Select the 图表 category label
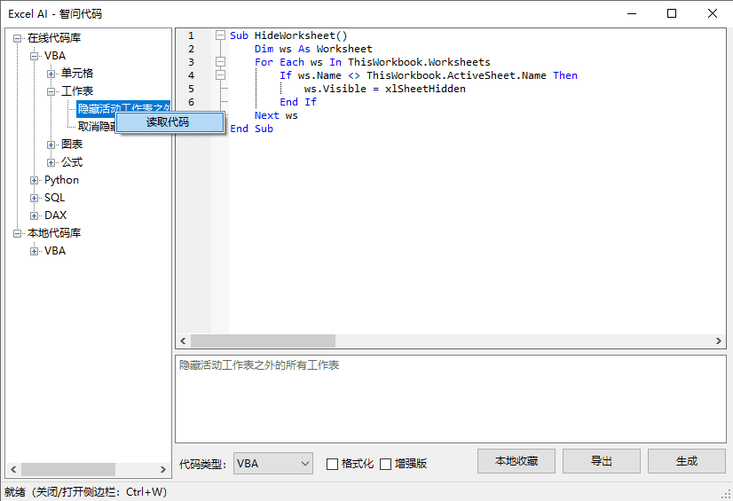Image resolution: width=733 pixels, height=501 pixels. pyautogui.click(x=72, y=145)
